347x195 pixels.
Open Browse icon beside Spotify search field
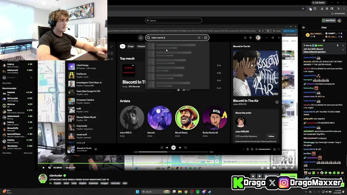[x=205, y=38]
